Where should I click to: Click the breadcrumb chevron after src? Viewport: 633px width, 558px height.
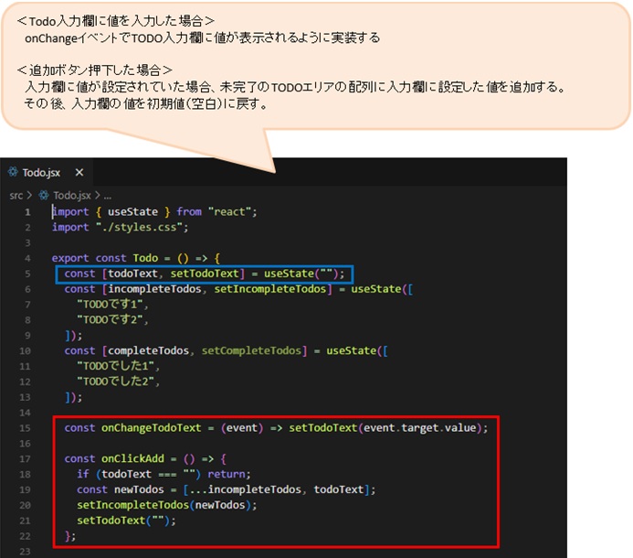tap(29, 196)
